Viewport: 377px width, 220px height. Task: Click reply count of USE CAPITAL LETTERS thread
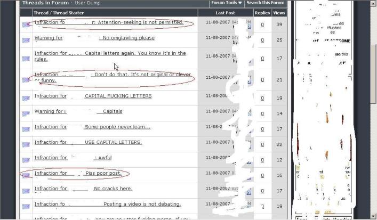coord(262,144)
